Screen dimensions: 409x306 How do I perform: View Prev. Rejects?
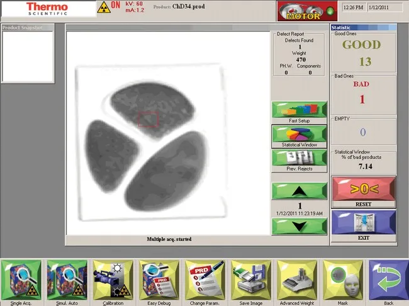pyautogui.click(x=299, y=159)
